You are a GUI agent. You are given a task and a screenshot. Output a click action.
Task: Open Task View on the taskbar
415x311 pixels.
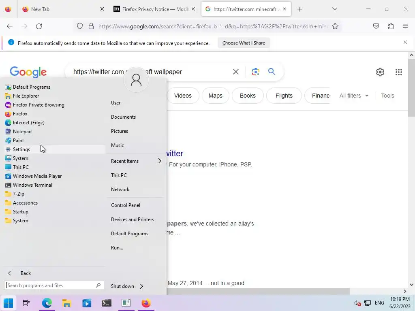[26, 303]
